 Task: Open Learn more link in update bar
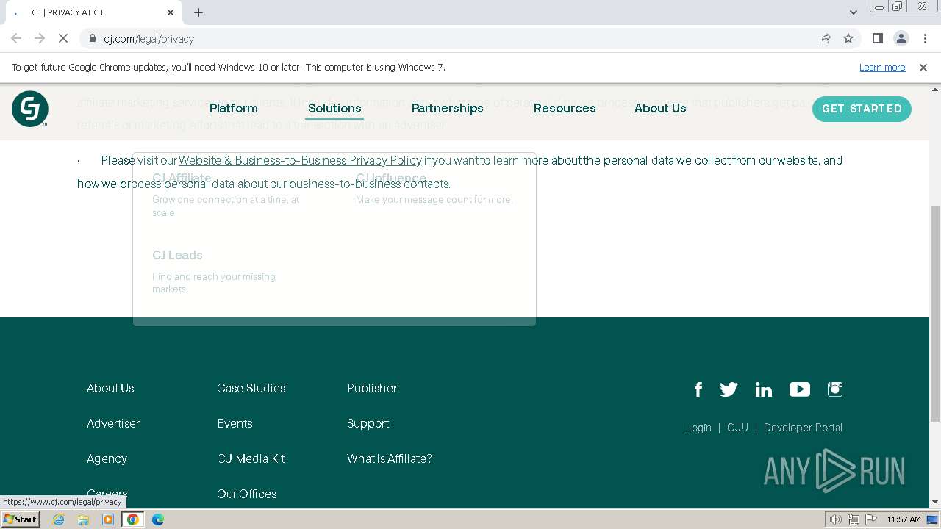coord(882,67)
